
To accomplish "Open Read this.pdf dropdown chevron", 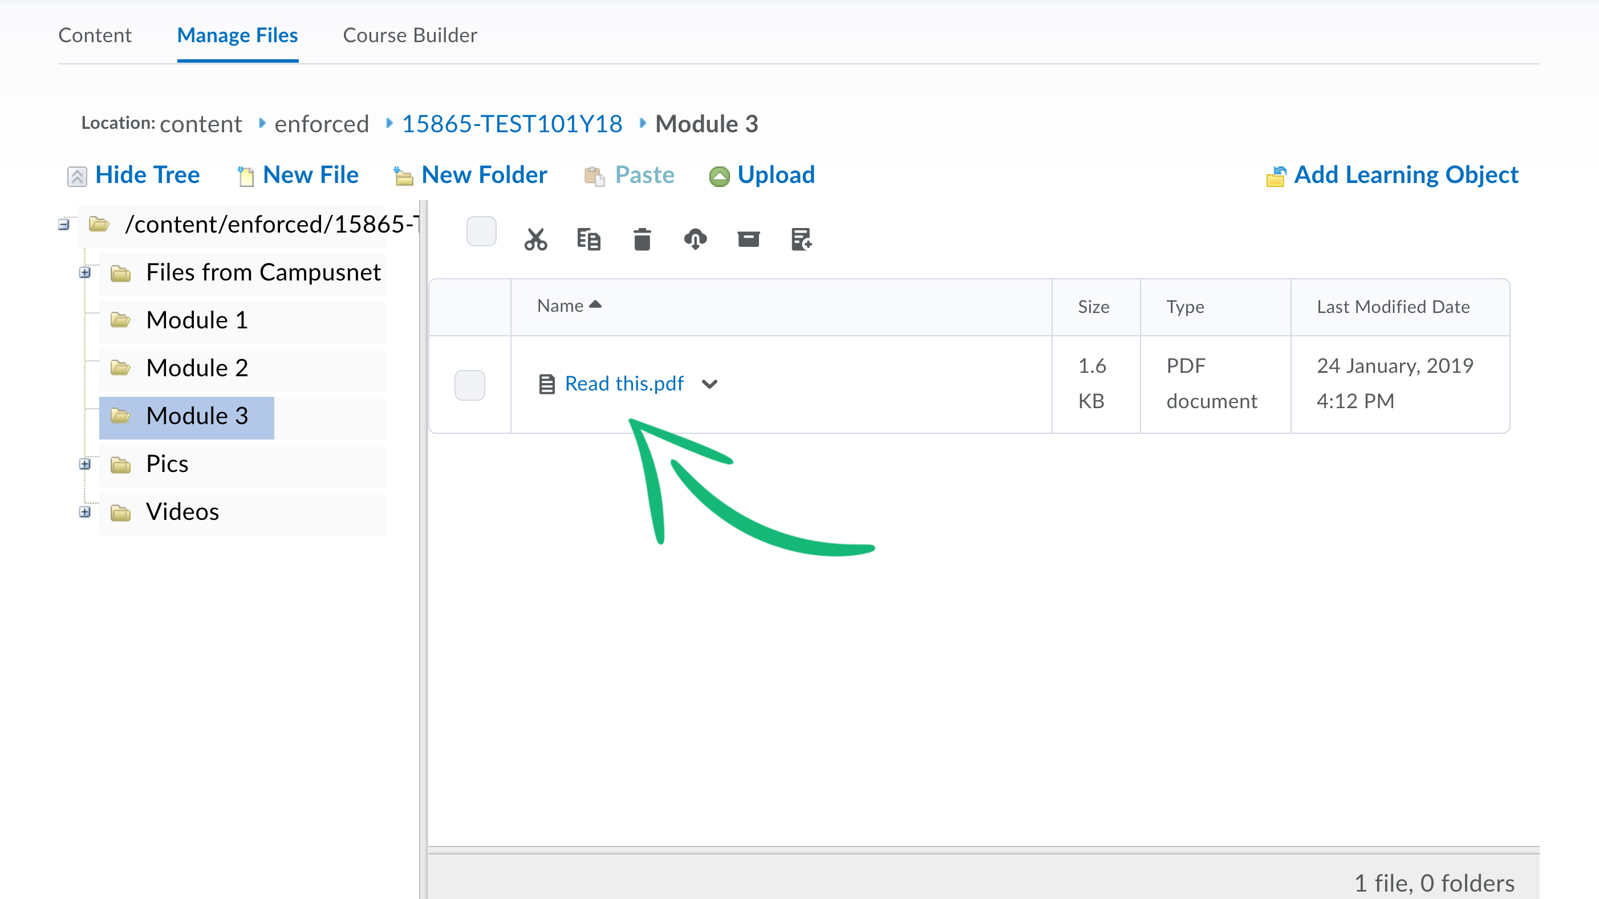I will click(709, 384).
